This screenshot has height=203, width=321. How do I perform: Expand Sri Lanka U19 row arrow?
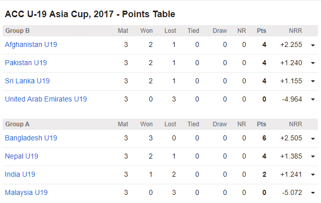[313, 81]
